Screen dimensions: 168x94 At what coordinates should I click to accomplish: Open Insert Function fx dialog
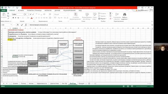coord(26,25)
